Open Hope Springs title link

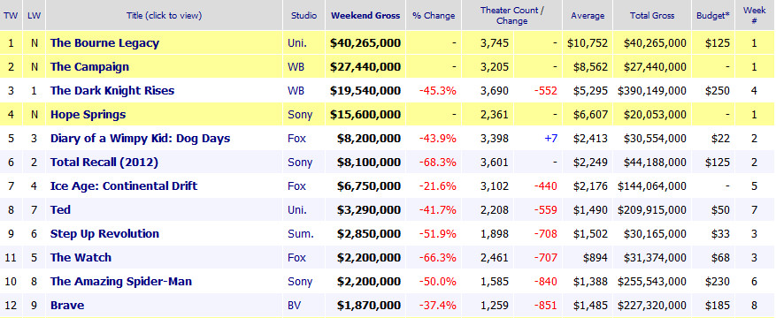point(88,115)
